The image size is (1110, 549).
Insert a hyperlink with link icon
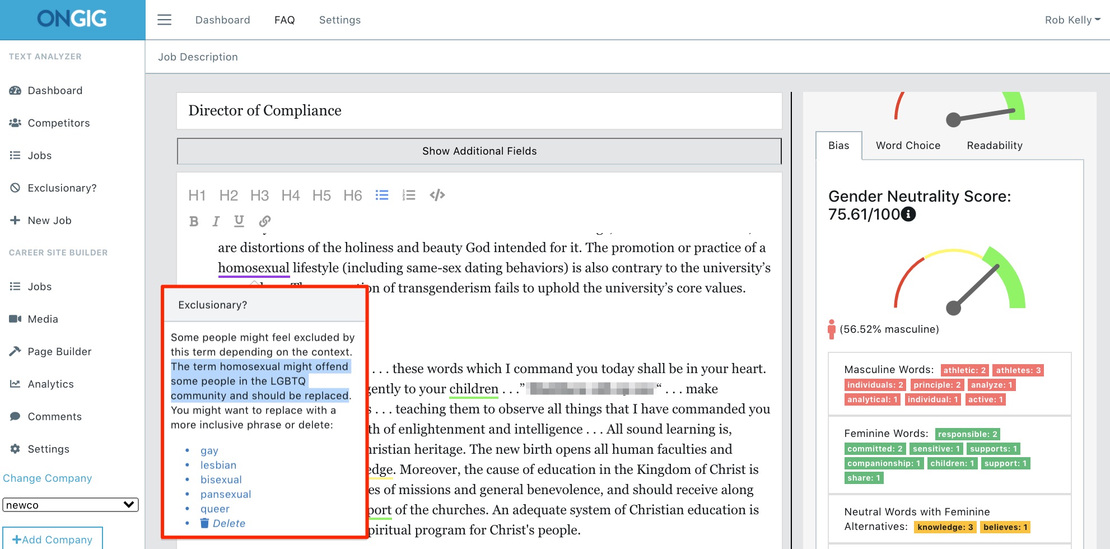click(265, 221)
